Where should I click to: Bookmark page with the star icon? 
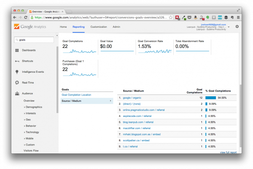[x=170, y=17]
